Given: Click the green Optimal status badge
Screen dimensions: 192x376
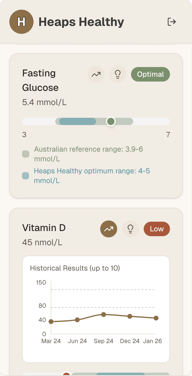Looking at the screenshot, I should [150, 74].
